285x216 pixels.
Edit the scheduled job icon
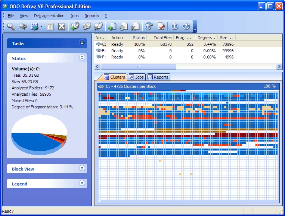87,26
